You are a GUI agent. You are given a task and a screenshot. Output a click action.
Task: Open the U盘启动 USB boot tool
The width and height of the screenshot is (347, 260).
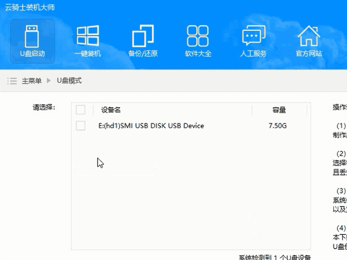click(x=33, y=41)
